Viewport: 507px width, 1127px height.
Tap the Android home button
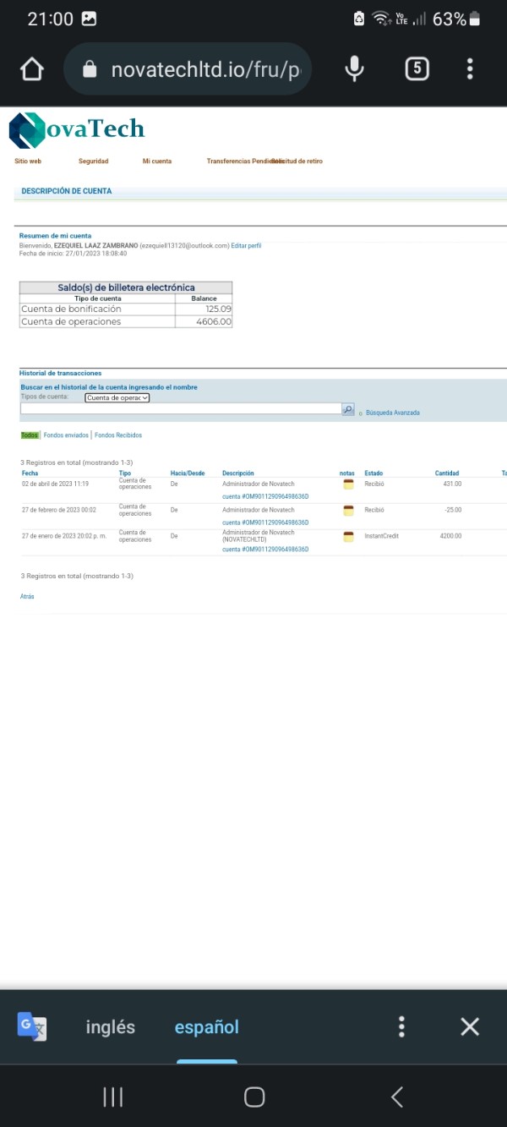pos(254,1097)
